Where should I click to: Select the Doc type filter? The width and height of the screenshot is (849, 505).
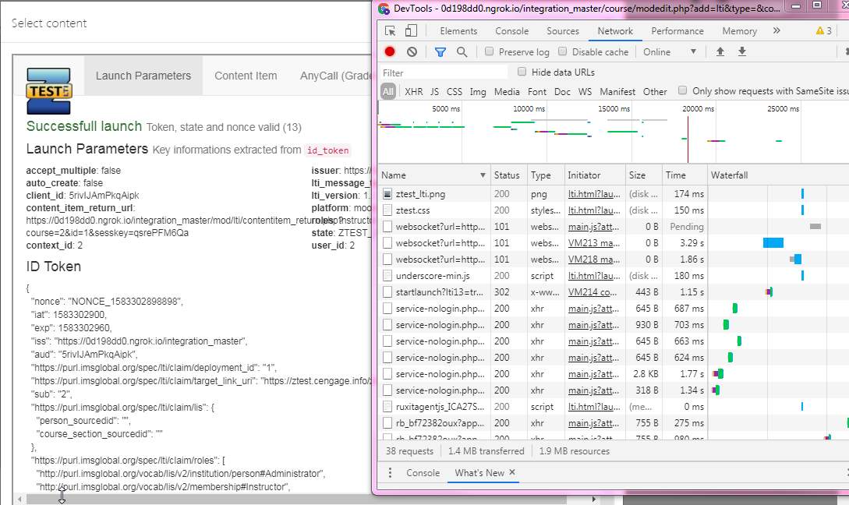(562, 91)
